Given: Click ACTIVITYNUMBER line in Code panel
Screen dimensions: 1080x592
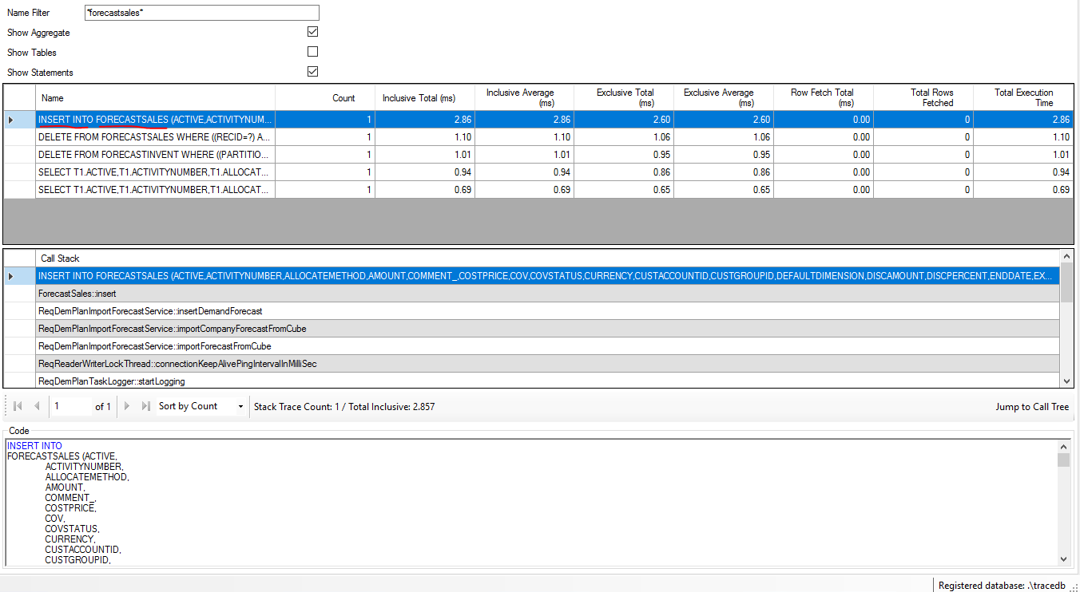Looking at the screenshot, I should (83, 467).
